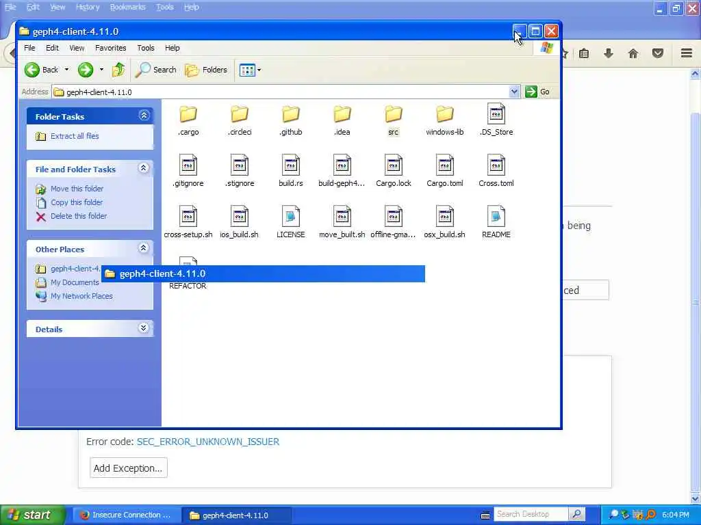Open the explorer View menu

click(77, 48)
